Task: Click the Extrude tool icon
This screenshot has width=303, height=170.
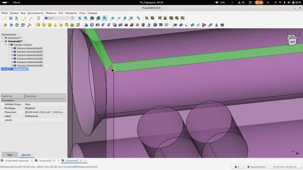Action: [x=86, y=25]
